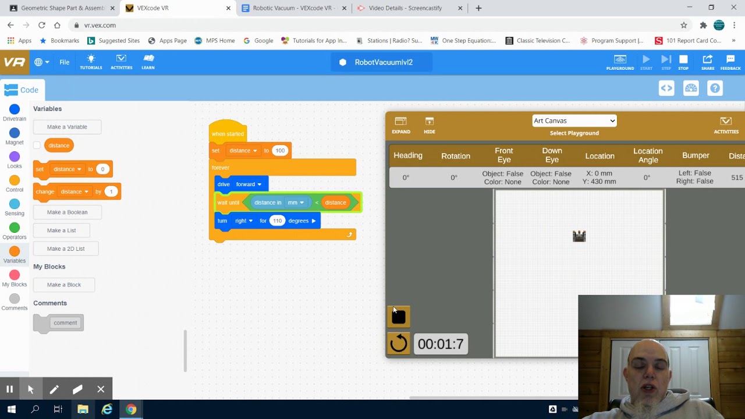Click the Make a Variable button
This screenshot has height=419, width=745.
[x=67, y=127]
